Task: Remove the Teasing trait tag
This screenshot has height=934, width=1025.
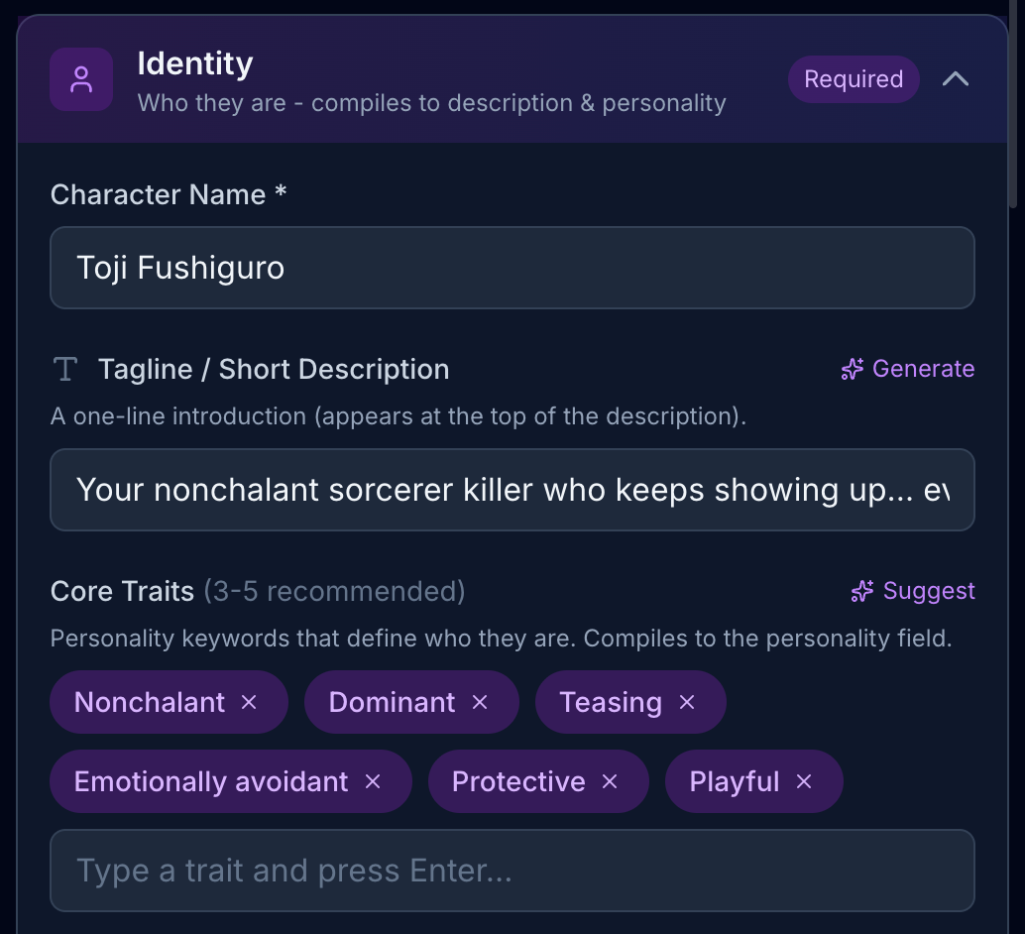Action: (x=687, y=702)
